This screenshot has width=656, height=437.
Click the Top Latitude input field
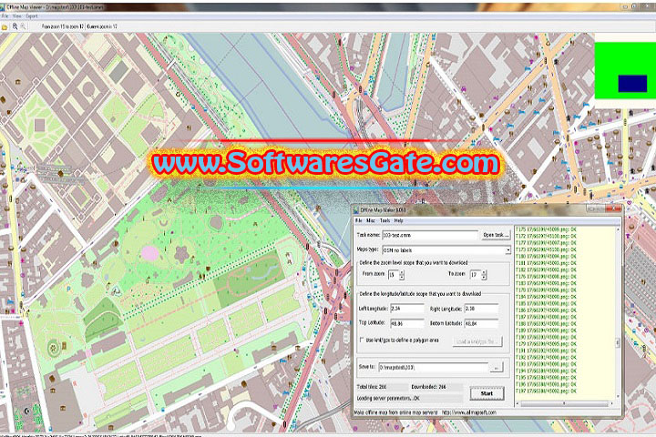pyautogui.click(x=407, y=324)
